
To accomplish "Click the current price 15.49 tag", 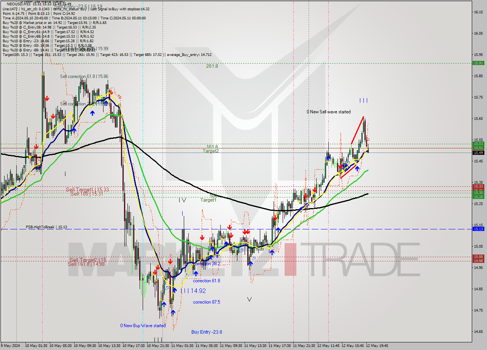I will (478, 153).
